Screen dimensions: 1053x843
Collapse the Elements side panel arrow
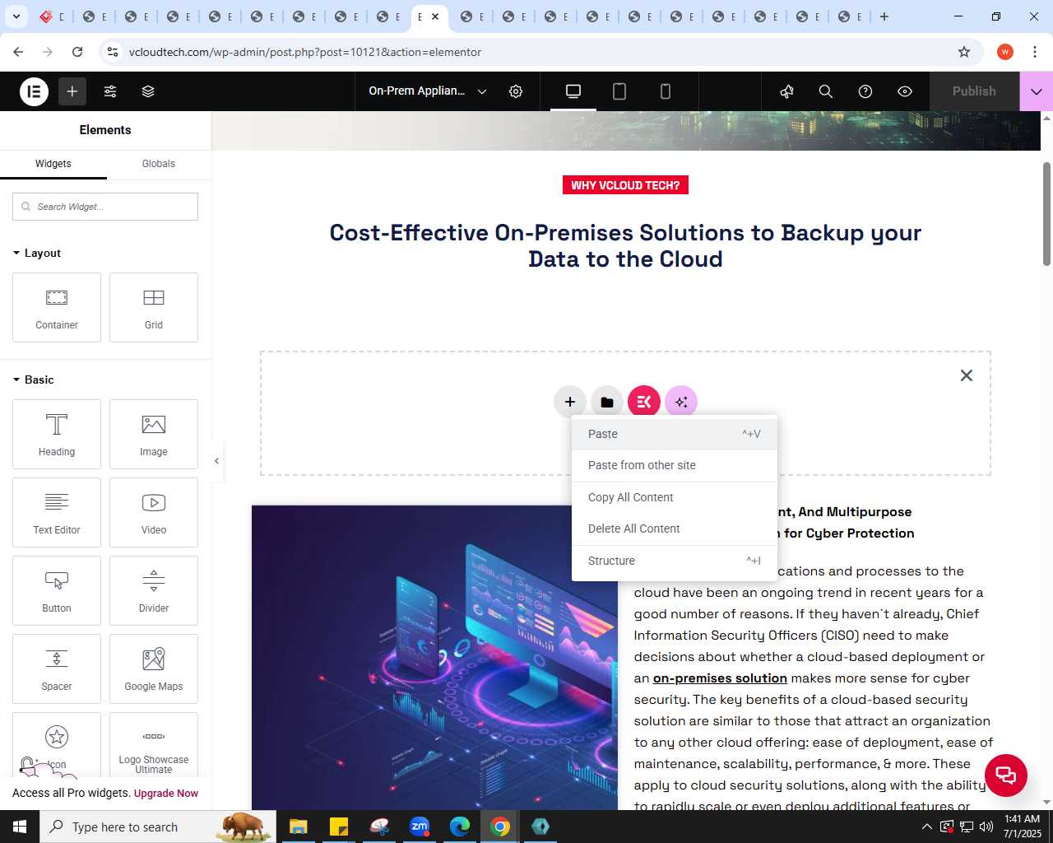216,461
